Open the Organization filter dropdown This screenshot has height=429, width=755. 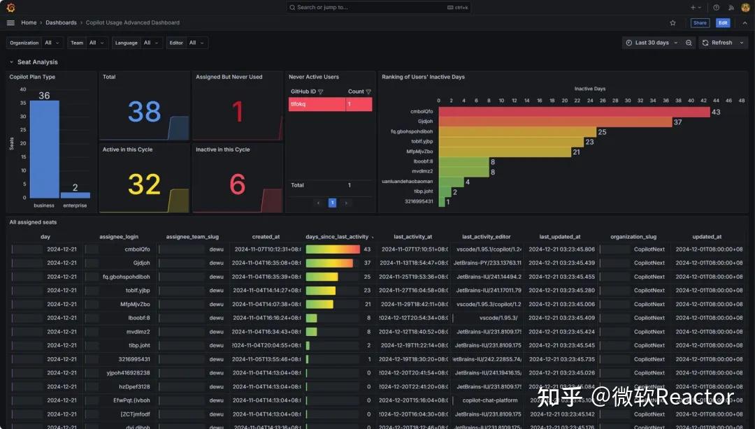click(x=50, y=42)
